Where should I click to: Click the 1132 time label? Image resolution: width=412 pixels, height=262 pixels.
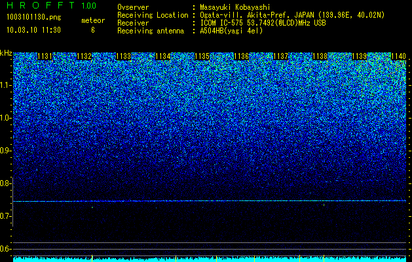(x=84, y=56)
